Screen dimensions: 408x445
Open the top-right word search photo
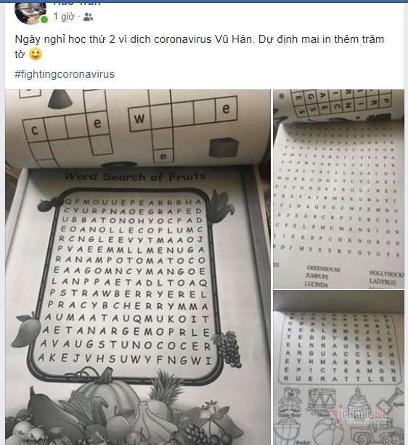[338, 189]
